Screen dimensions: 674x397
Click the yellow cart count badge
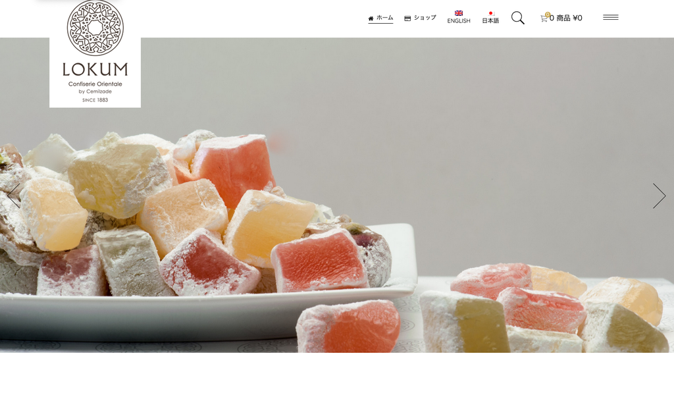pos(547,14)
